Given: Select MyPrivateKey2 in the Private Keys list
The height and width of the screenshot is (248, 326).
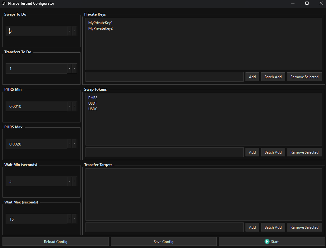Looking at the screenshot, I should tap(100, 28).
